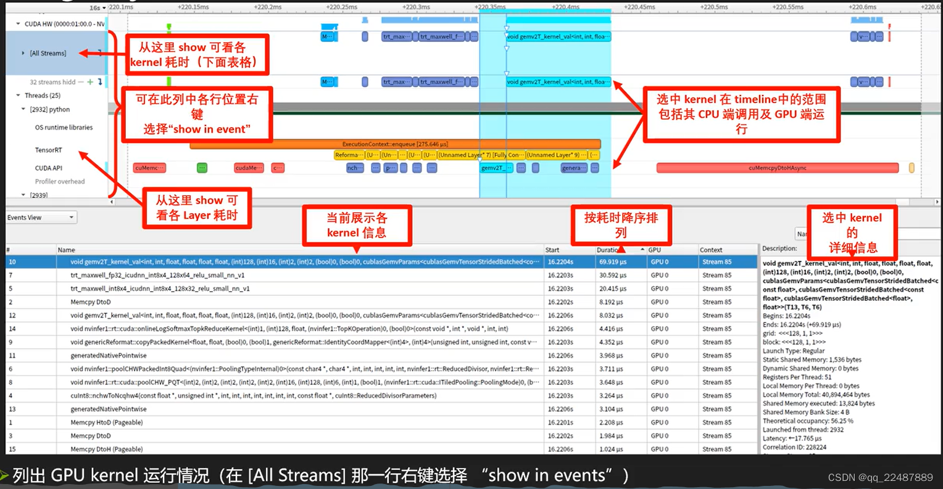Viewport: 943px width, 489px height.
Task: Select the nch block in CUDA API row
Action: coord(355,168)
